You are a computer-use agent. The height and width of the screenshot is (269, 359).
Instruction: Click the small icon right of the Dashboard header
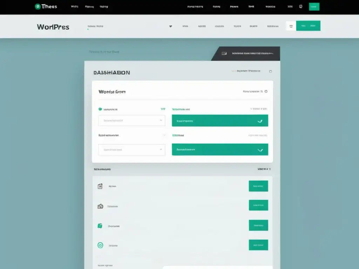[270, 71]
